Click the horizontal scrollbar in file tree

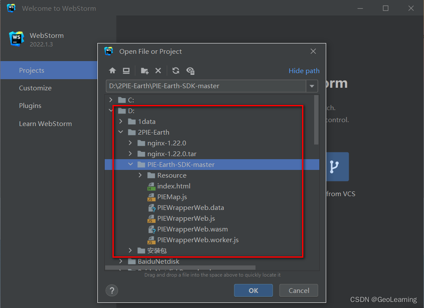[180, 268]
